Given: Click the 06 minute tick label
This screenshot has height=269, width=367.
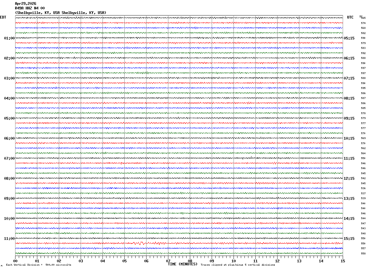Looking at the screenshot, I should click(x=146, y=261).
